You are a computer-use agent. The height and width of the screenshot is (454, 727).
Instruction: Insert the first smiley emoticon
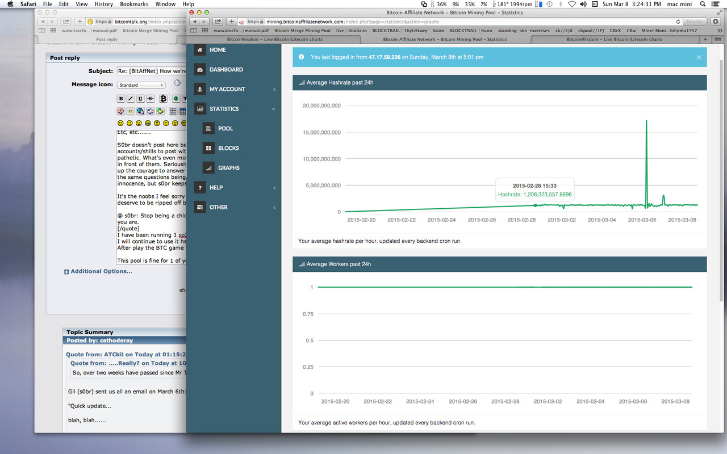pos(120,123)
